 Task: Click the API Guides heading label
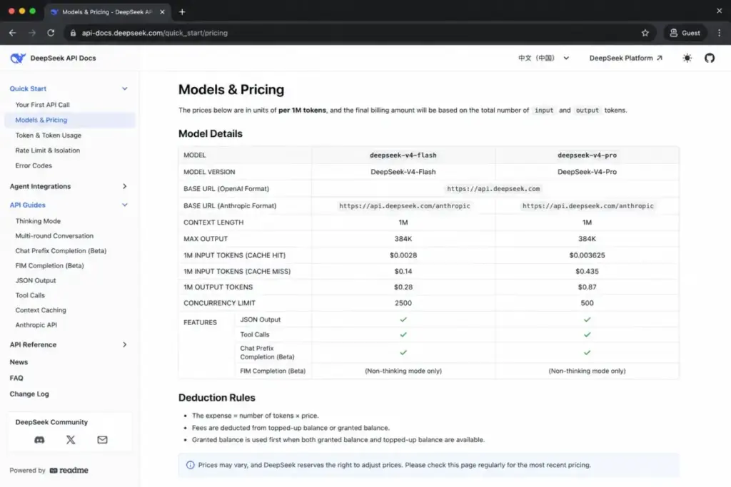pyautogui.click(x=28, y=205)
